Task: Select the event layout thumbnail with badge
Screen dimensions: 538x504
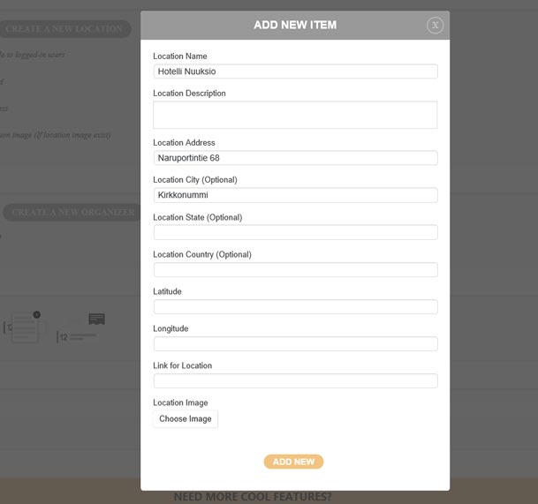Action: click(x=24, y=327)
